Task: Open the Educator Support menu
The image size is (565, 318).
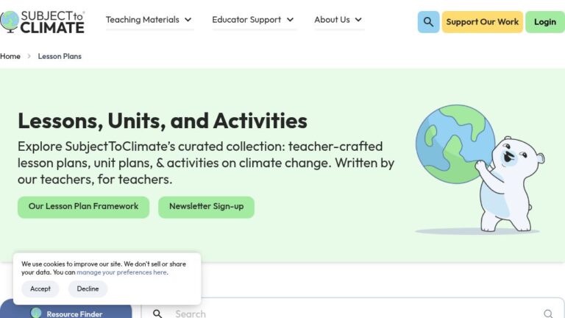Action: coord(253,20)
